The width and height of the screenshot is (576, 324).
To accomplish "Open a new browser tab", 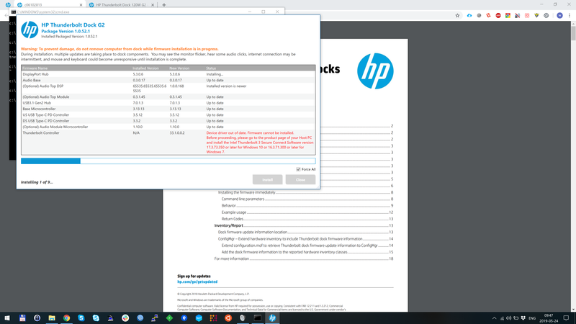I will coord(164,5).
